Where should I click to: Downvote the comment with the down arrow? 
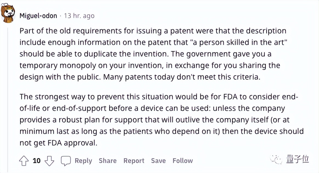(x=49, y=161)
